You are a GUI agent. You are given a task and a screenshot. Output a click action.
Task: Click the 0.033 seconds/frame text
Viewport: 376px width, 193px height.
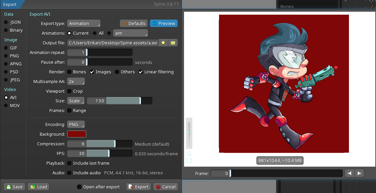tap(156, 154)
